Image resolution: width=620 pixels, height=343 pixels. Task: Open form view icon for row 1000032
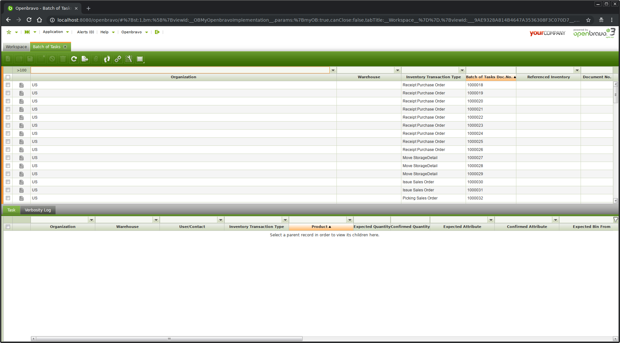tap(21, 198)
